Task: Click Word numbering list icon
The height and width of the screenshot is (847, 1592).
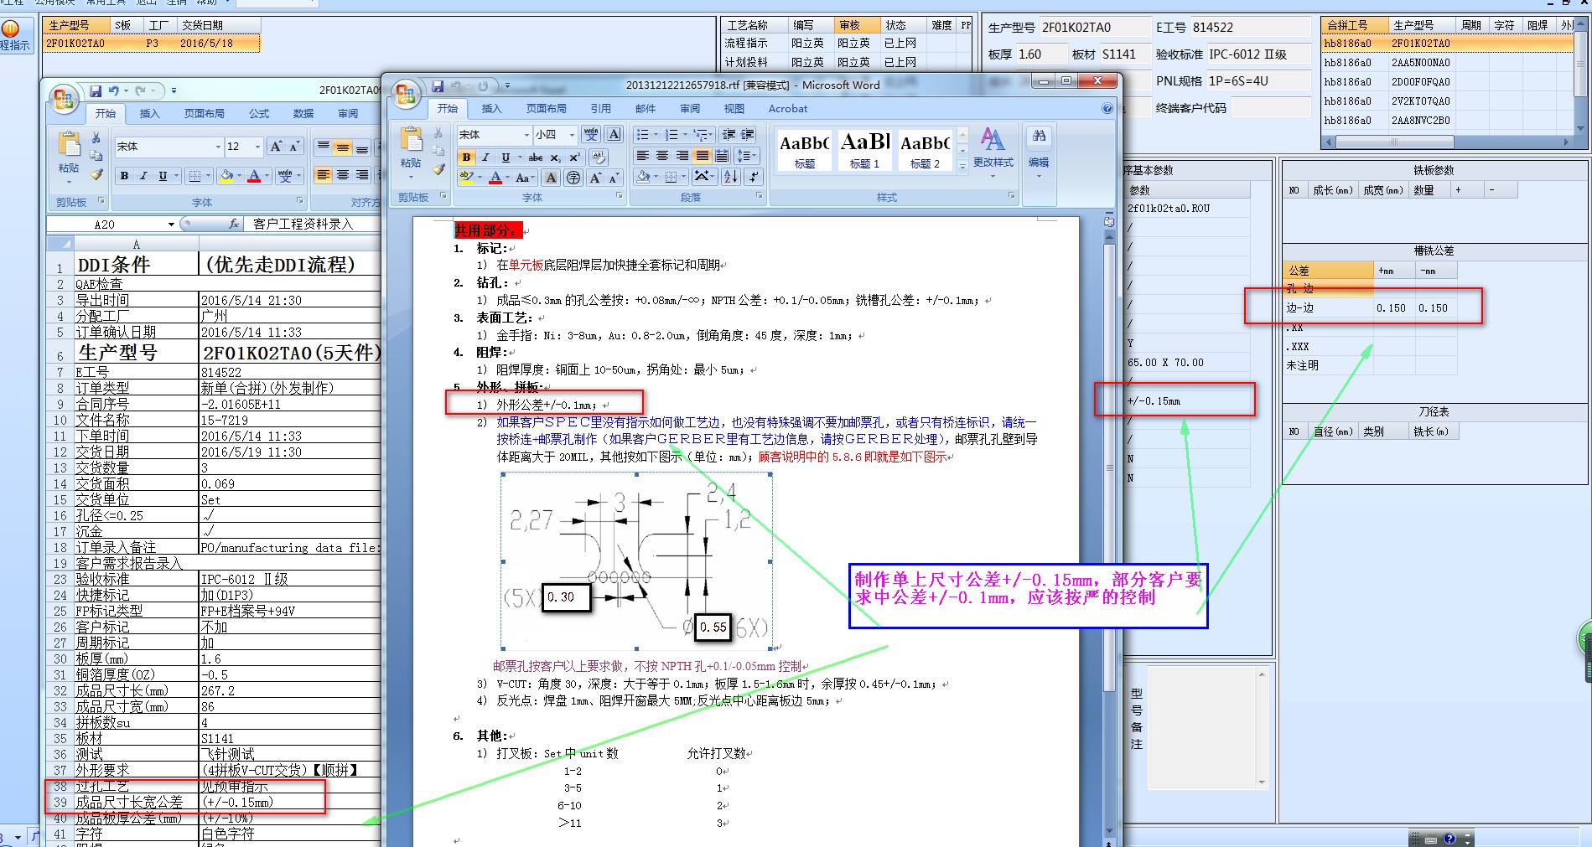Action: [x=672, y=134]
